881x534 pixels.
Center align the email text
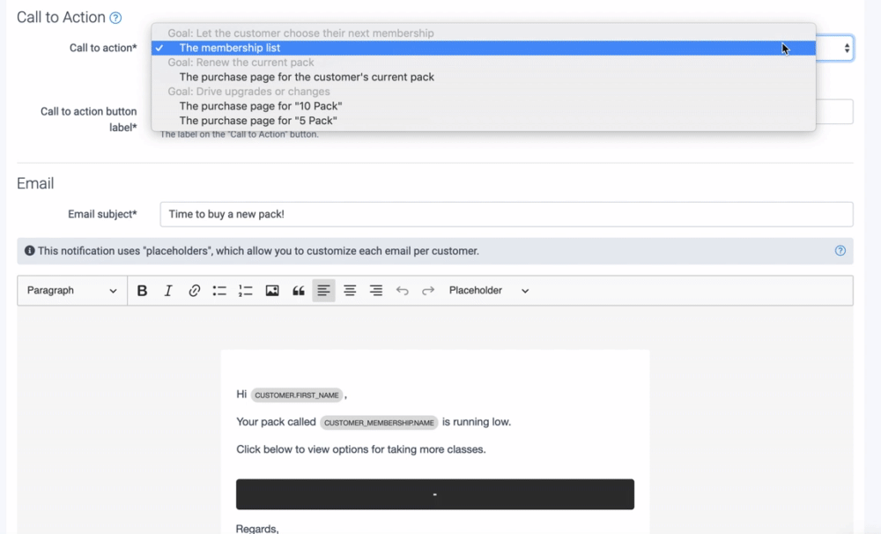[350, 291]
